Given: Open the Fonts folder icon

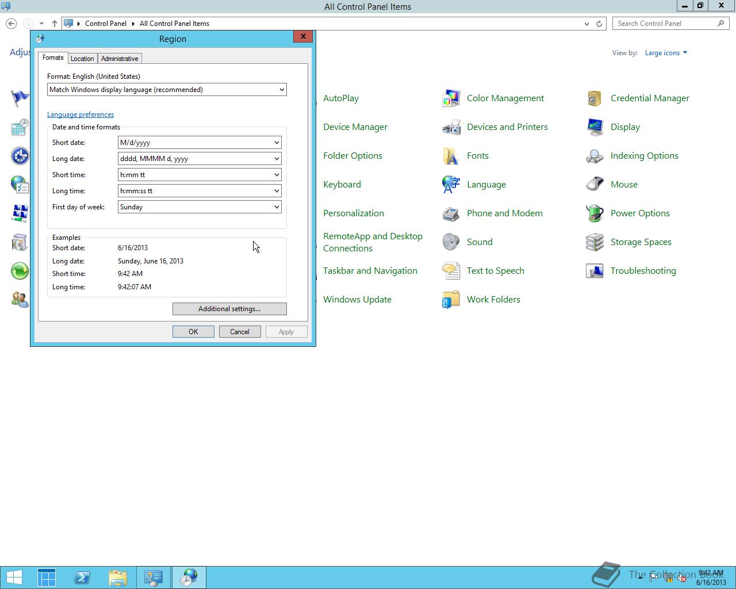Looking at the screenshot, I should tap(451, 156).
